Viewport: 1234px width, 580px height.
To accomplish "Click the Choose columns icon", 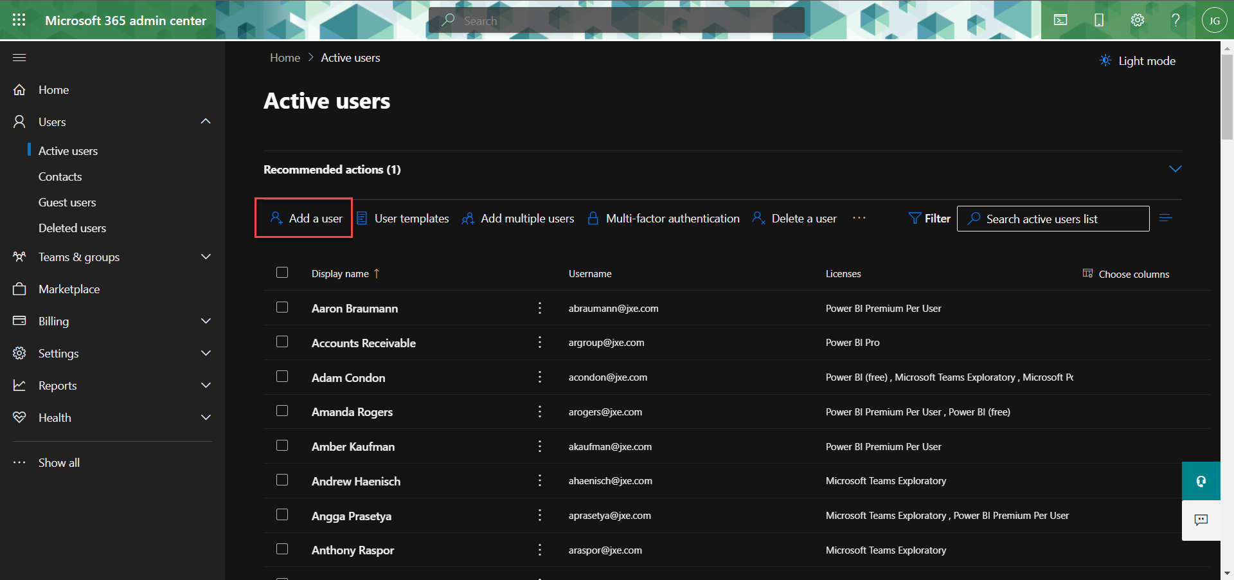I will point(1087,273).
